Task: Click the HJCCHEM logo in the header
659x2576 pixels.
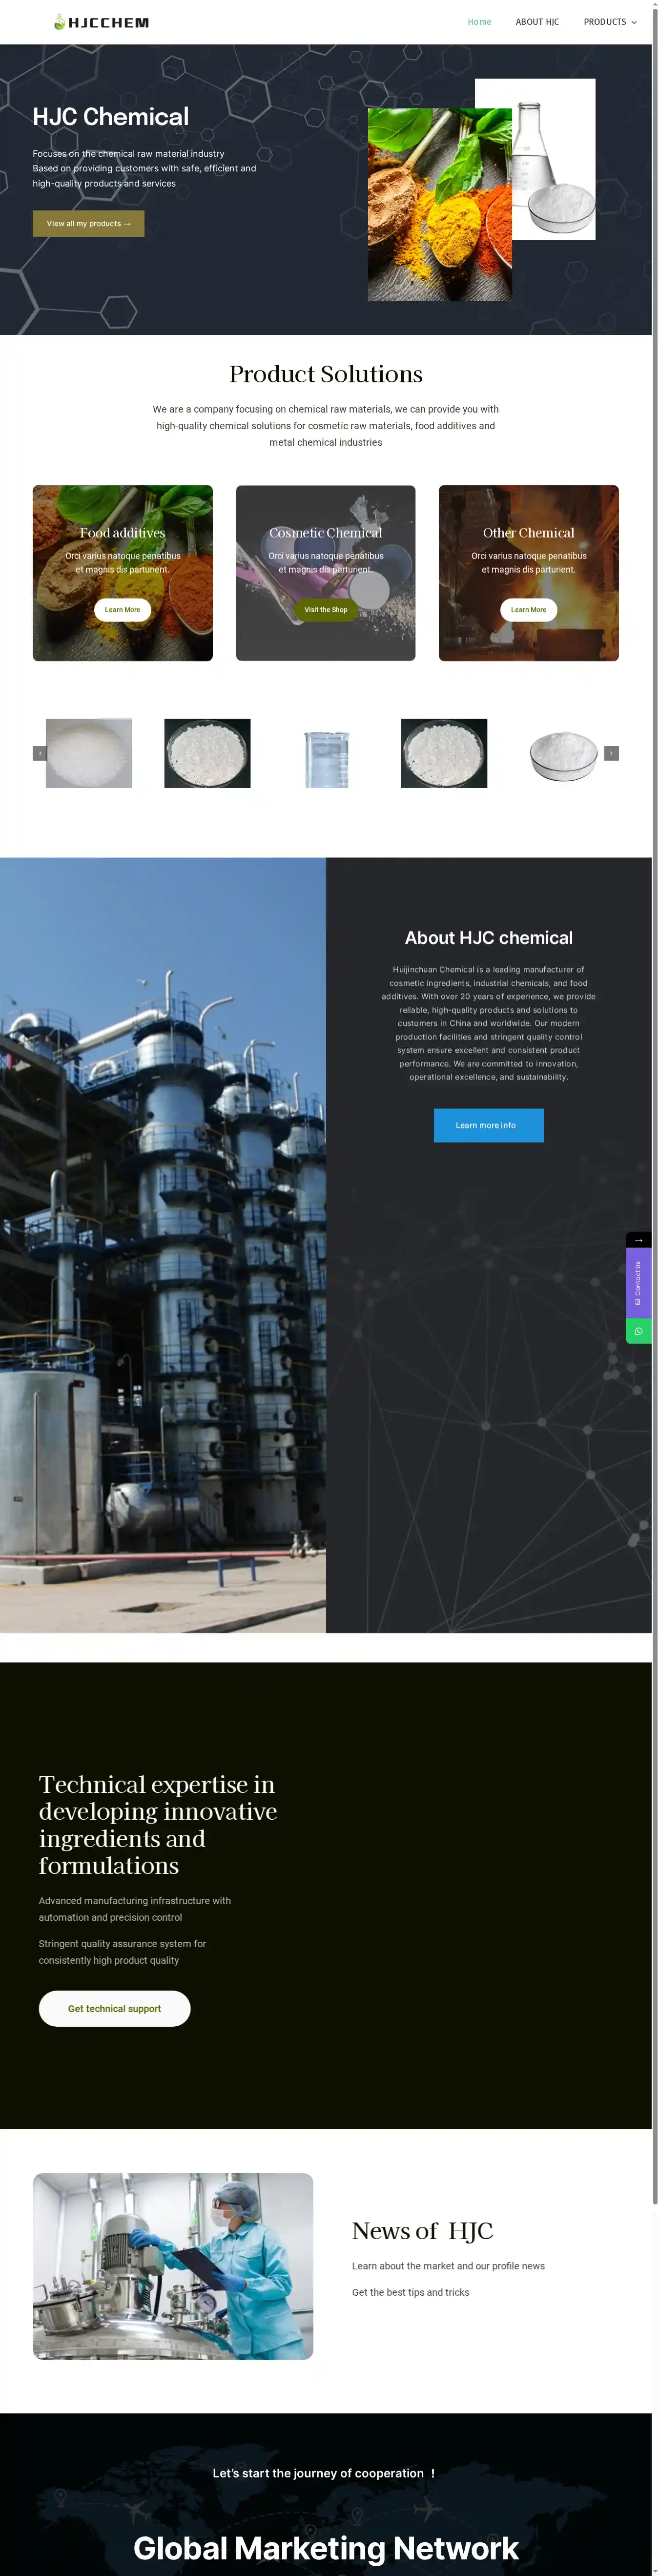Action: (101, 22)
